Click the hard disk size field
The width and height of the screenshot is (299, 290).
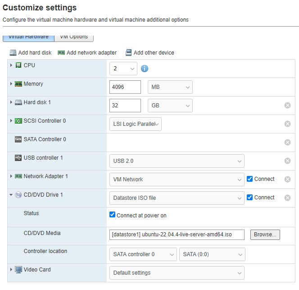click(125, 106)
